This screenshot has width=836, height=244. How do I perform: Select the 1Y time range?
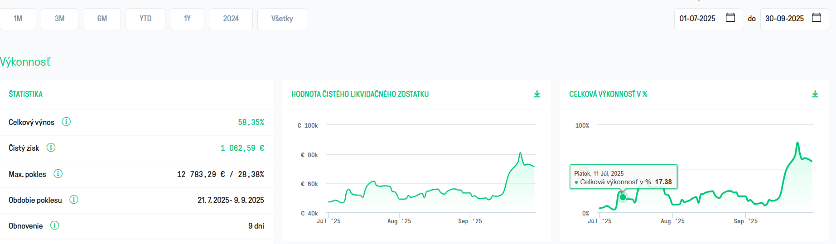point(187,19)
